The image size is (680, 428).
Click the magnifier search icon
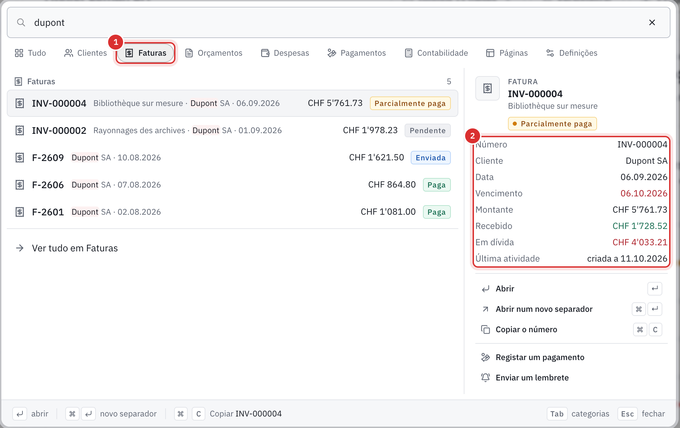pos(21,22)
